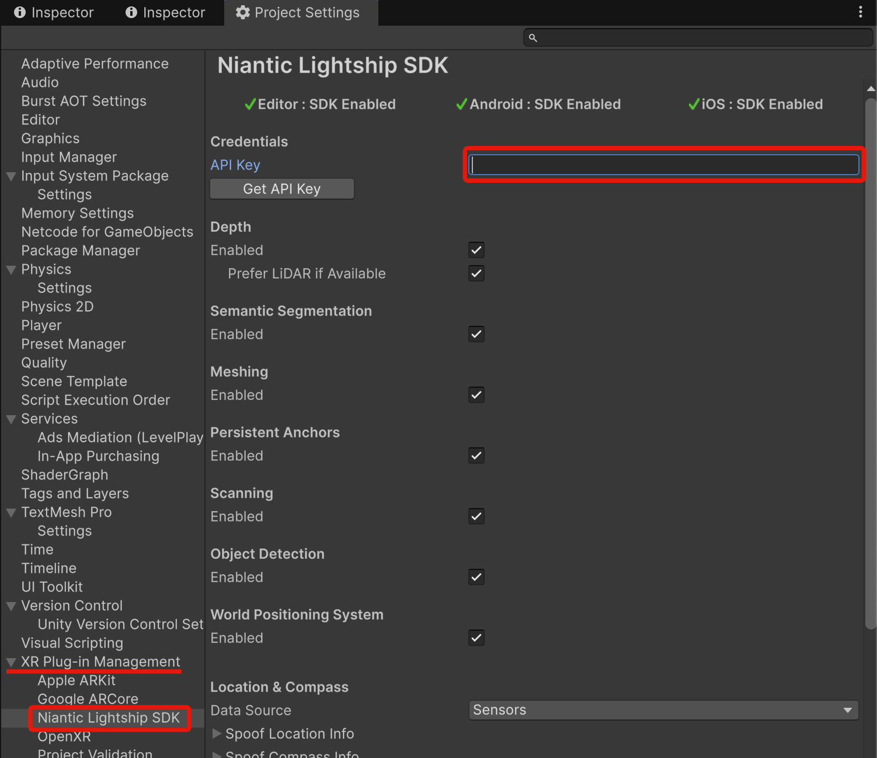Click the three-dot panel options menu icon
This screenshot has width=877, height=758.
tap(860, 12)
